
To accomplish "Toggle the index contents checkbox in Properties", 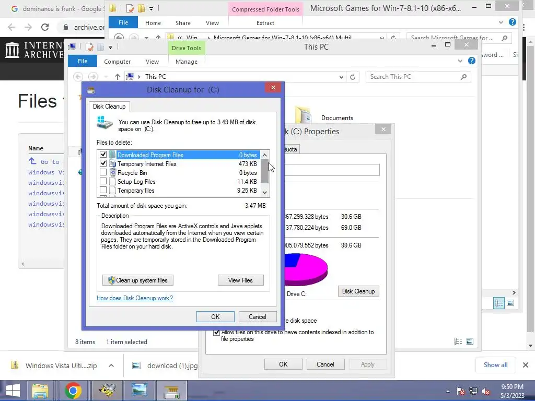I will [216, 333].
